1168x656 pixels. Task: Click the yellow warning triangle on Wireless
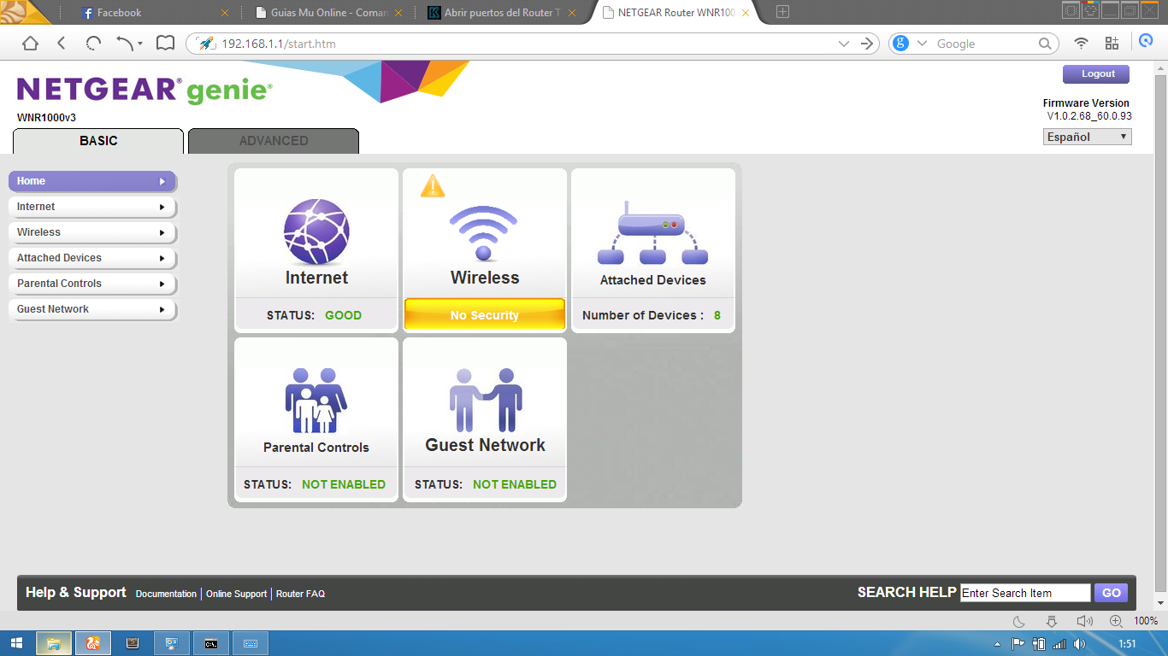pos(433,186)
